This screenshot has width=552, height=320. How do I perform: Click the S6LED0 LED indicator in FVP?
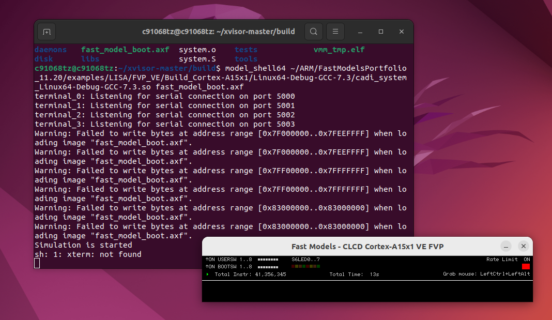pos(293,266)
